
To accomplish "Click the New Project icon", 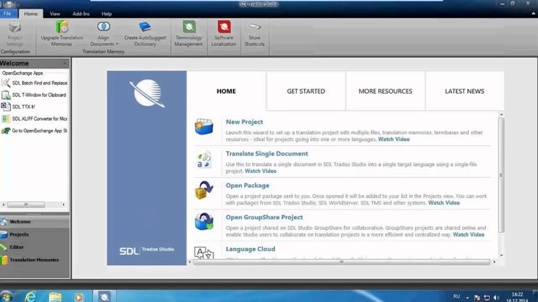I will [x=204, y=126].
